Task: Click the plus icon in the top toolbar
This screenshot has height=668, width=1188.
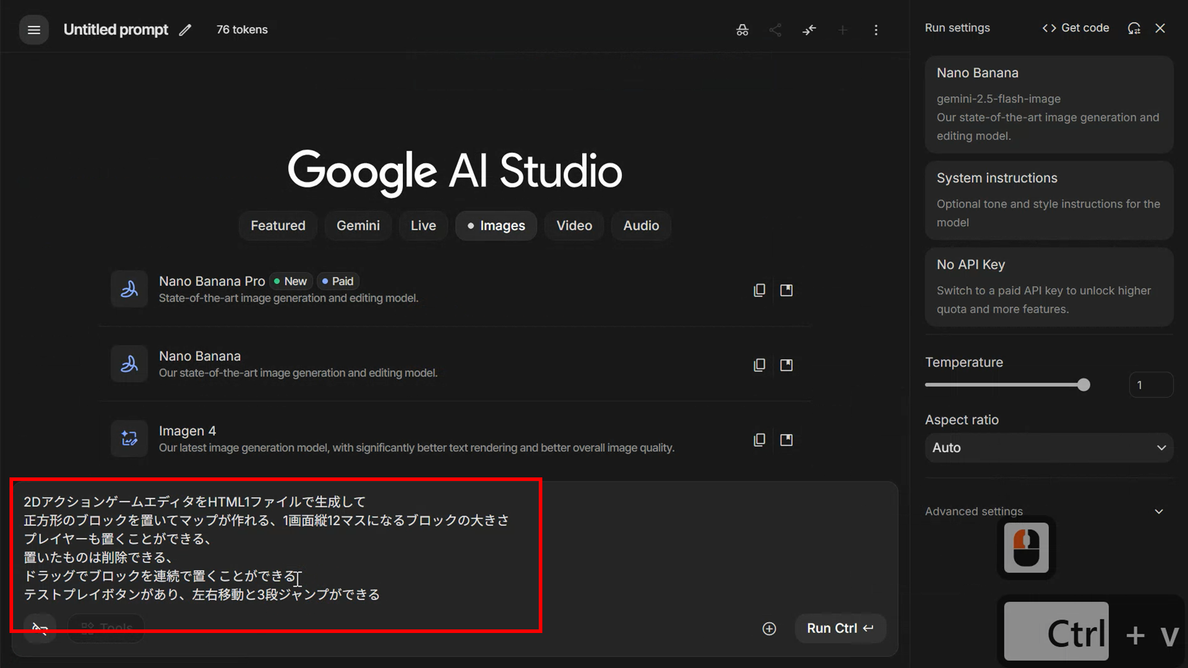Action: click(842, 30)
